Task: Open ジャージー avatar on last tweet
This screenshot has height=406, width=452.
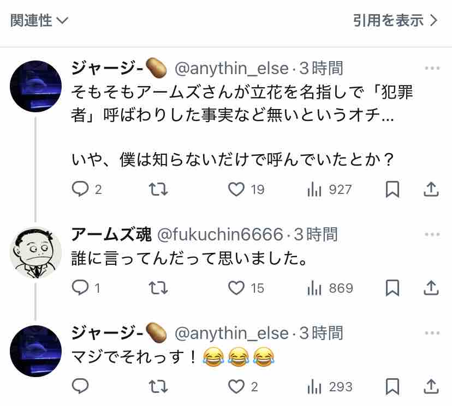Action: tap(35, 351)
